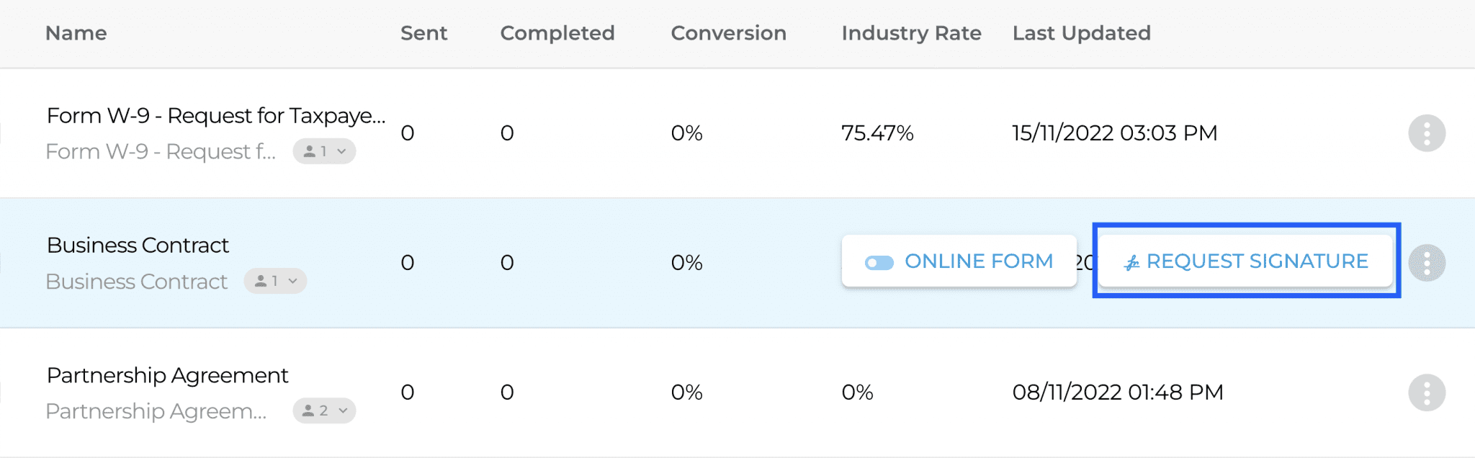Viewport: 1475px width, 458px height.
Task: Expand Form W-9 recipients chevron
Action: coord(342,151)
